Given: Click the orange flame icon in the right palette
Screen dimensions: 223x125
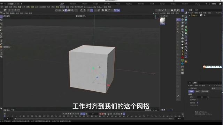Looking at the screenshot, I should coord(186,61).
